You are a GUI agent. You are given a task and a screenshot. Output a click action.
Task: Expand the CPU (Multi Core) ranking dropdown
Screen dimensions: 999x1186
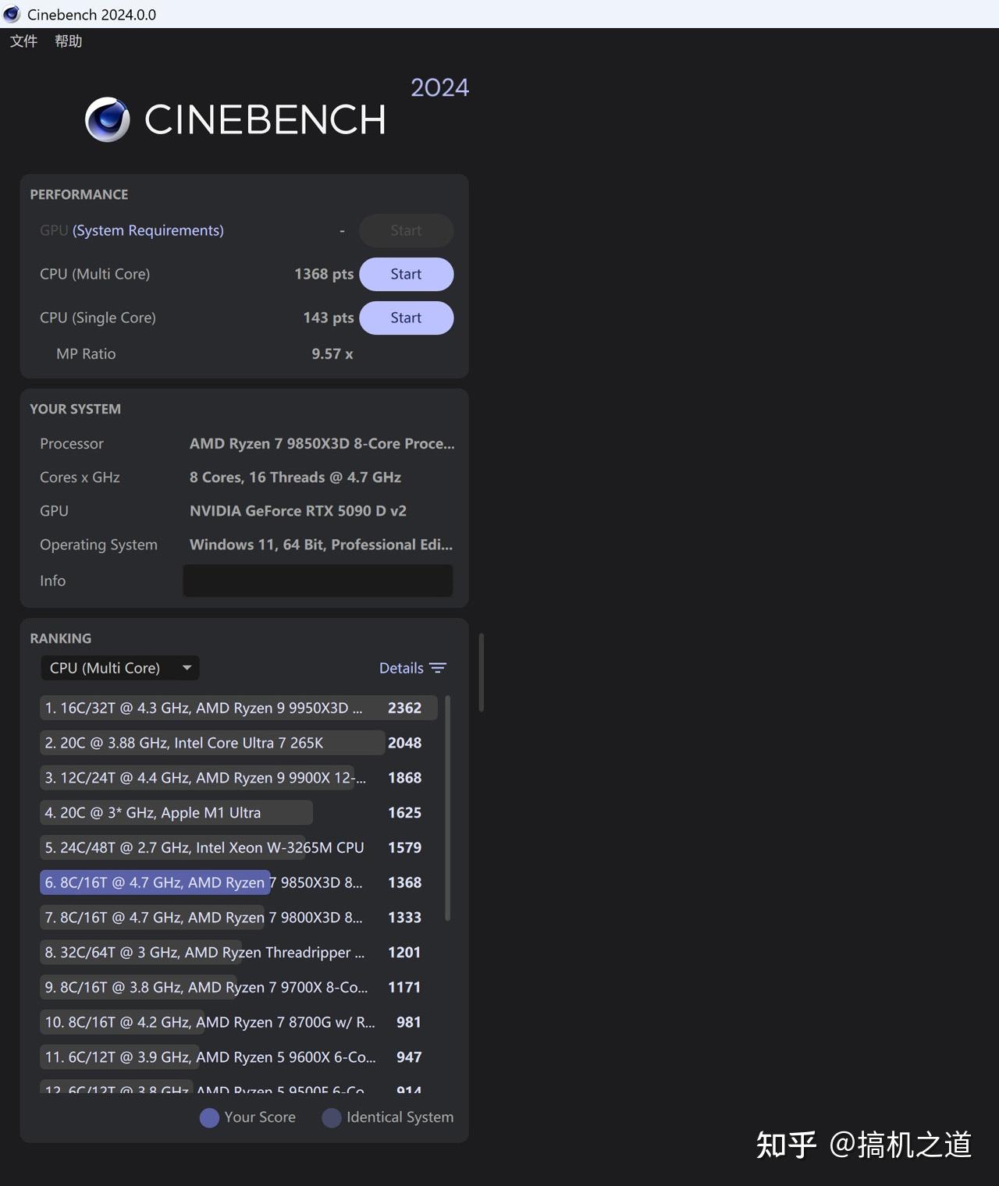coord(120,668)
